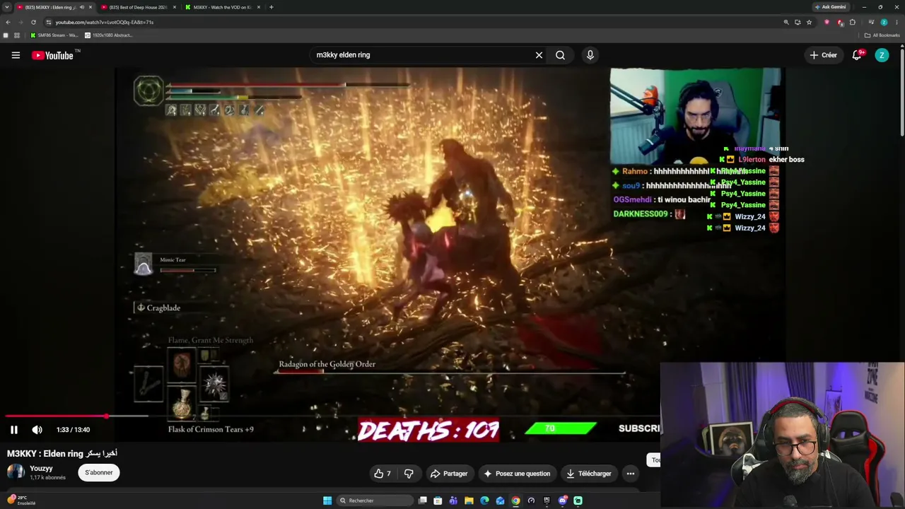
Task: Open the weather widget on the taskbar
Action: [x=21, y=501]
